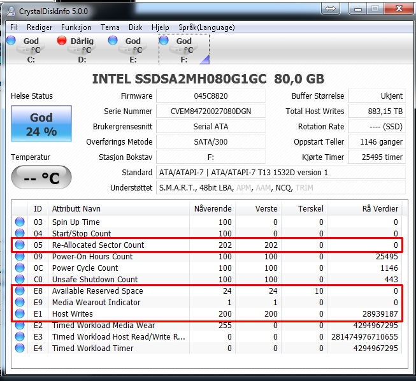
Task: Click raw value 28939187 of Host Writes
Action: coord(380,313)
